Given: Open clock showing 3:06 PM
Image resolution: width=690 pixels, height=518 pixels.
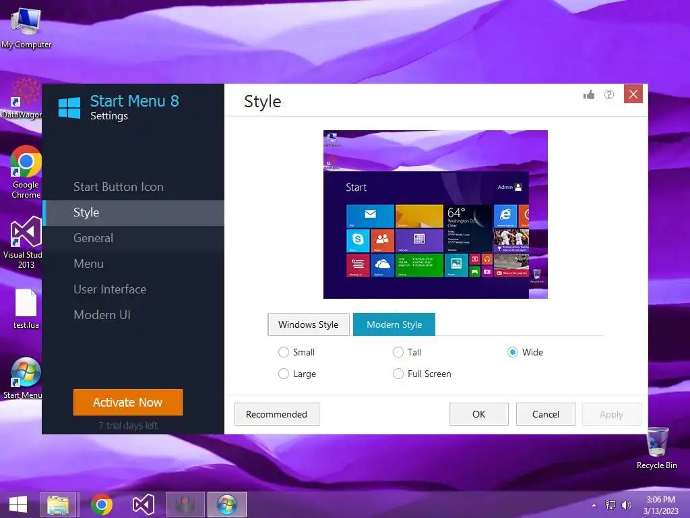Looking at the screenshot, I should pyautogui.click(x=660, y=505).
